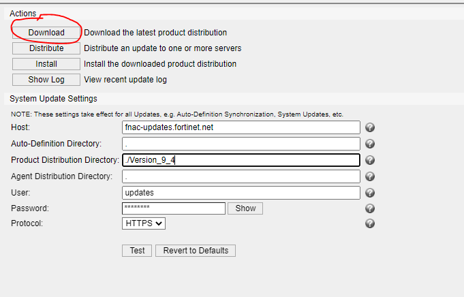The width and height of the screenshot is (464, 297).
Task: Click the Install button
Action: [46, 64]
